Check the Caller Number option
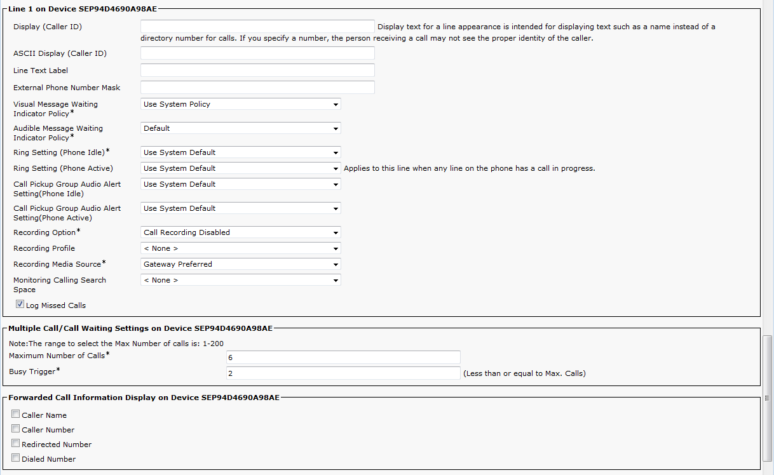Screen dimensions: 774x475 coord(16,429)
